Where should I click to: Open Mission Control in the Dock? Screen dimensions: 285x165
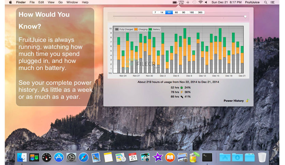[34, 157]
